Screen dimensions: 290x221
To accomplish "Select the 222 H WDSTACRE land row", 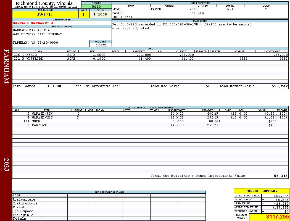I will (150, 59).
